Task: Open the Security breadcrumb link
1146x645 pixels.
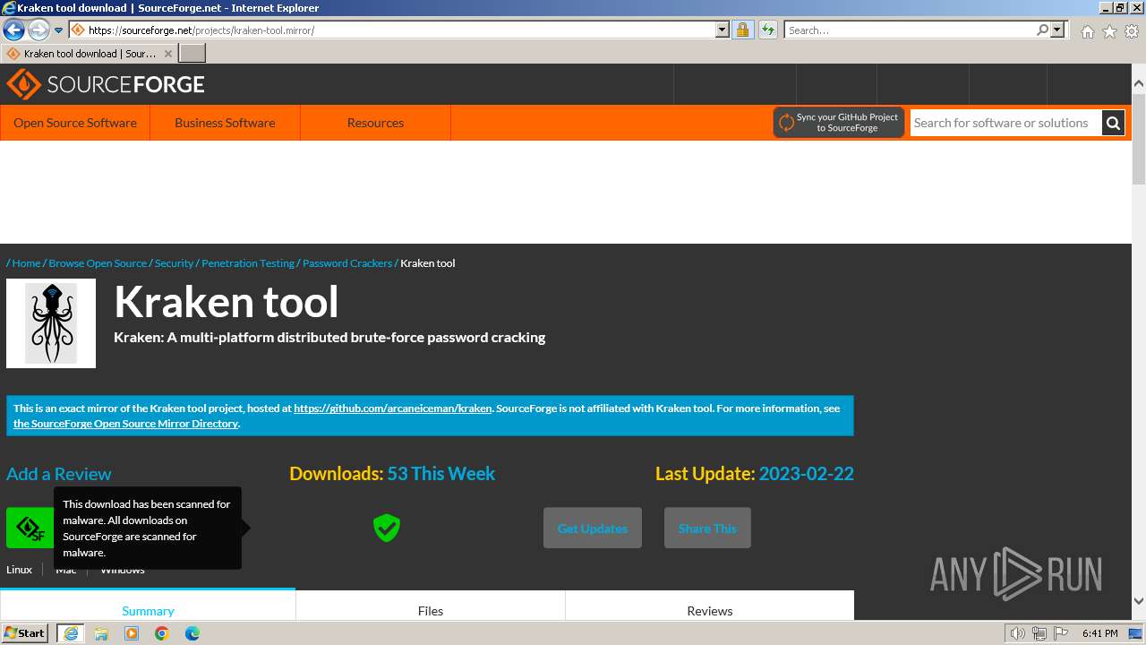Action: (174, 263)
